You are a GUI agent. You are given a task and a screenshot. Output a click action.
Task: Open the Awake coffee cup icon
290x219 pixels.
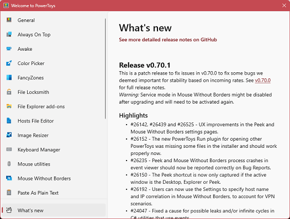click(9, 49)
